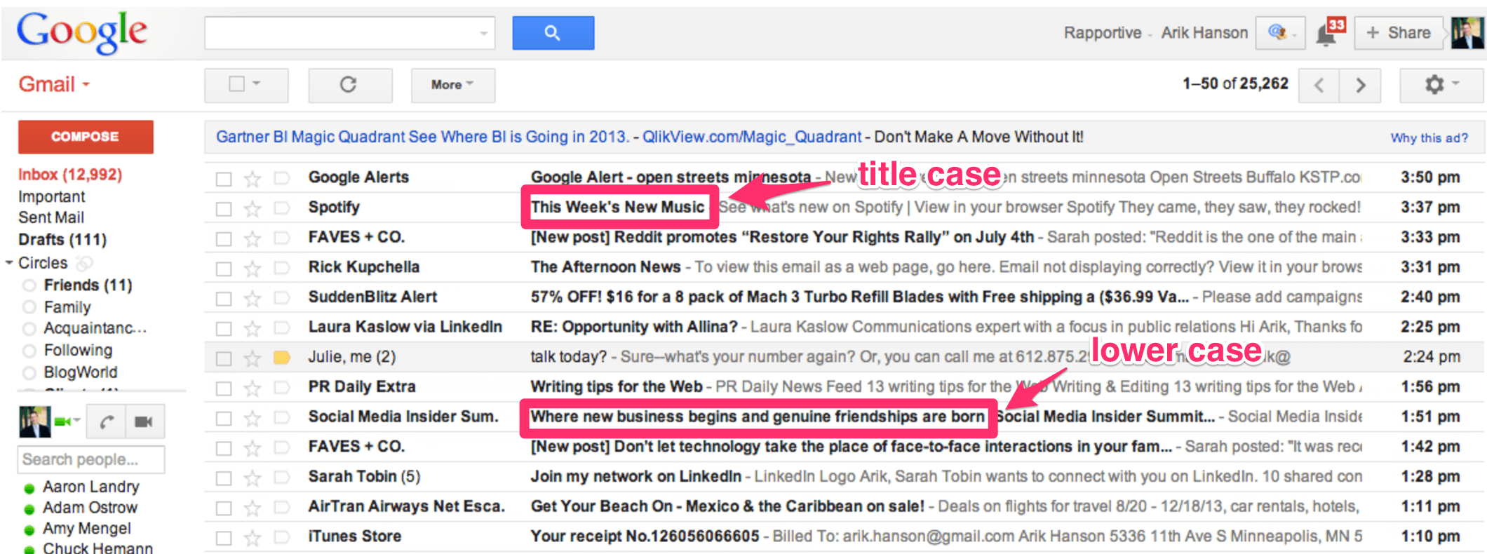The image size is (1487, 554).
Task: Click the phone call icon in chat
Action: pos(107,421)
